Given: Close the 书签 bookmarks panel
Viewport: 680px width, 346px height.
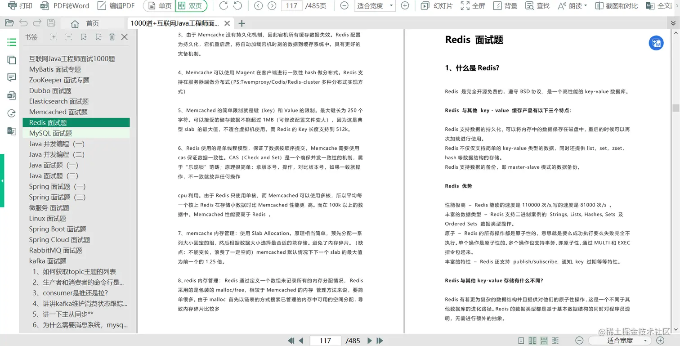Looking at the screenshot, I should 125,37.
